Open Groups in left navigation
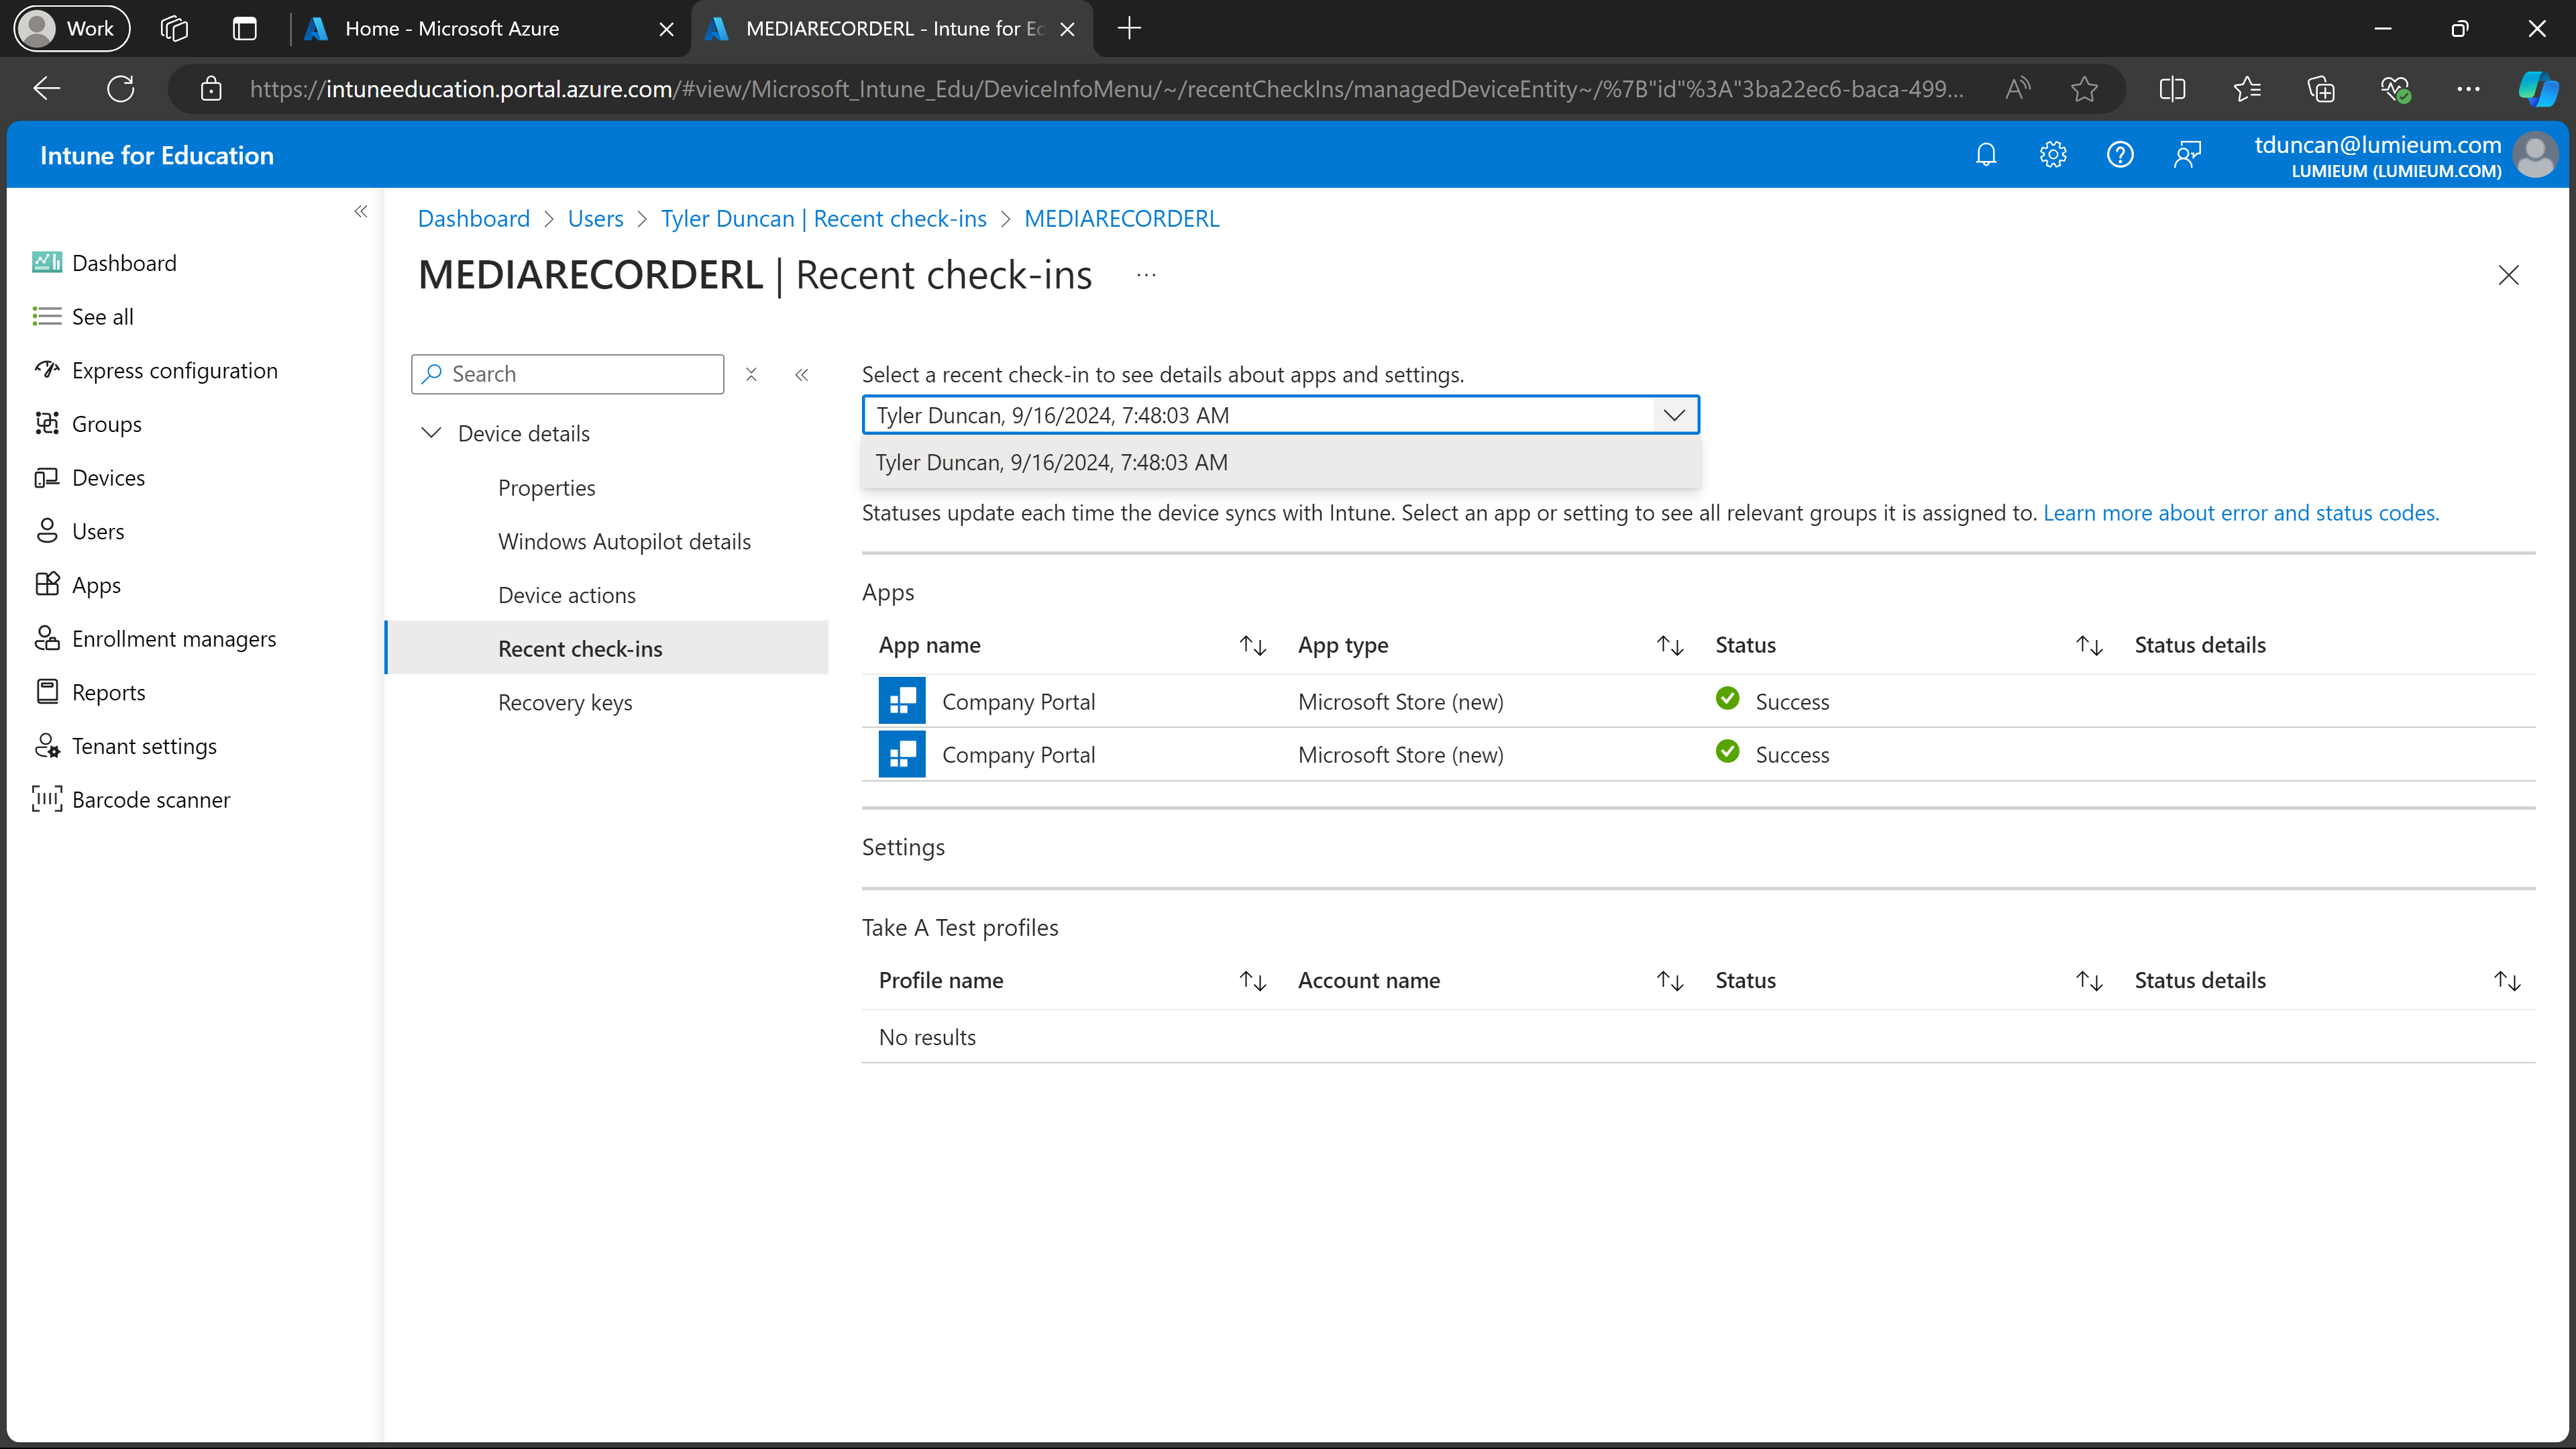This screenshot has width=2576, height=1449. pyautogui.click(x=106, y=424)
